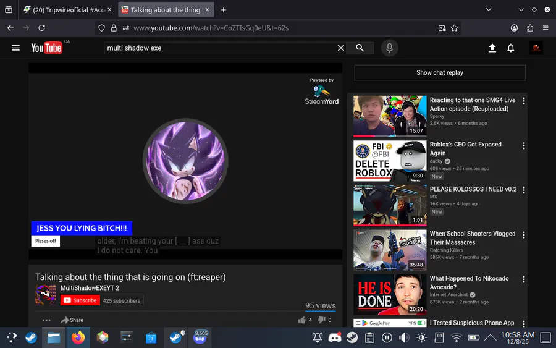This screenshot has width=556, height=348.
Task: Open the Firefox application menu
Action: click(x=545, y=28)
